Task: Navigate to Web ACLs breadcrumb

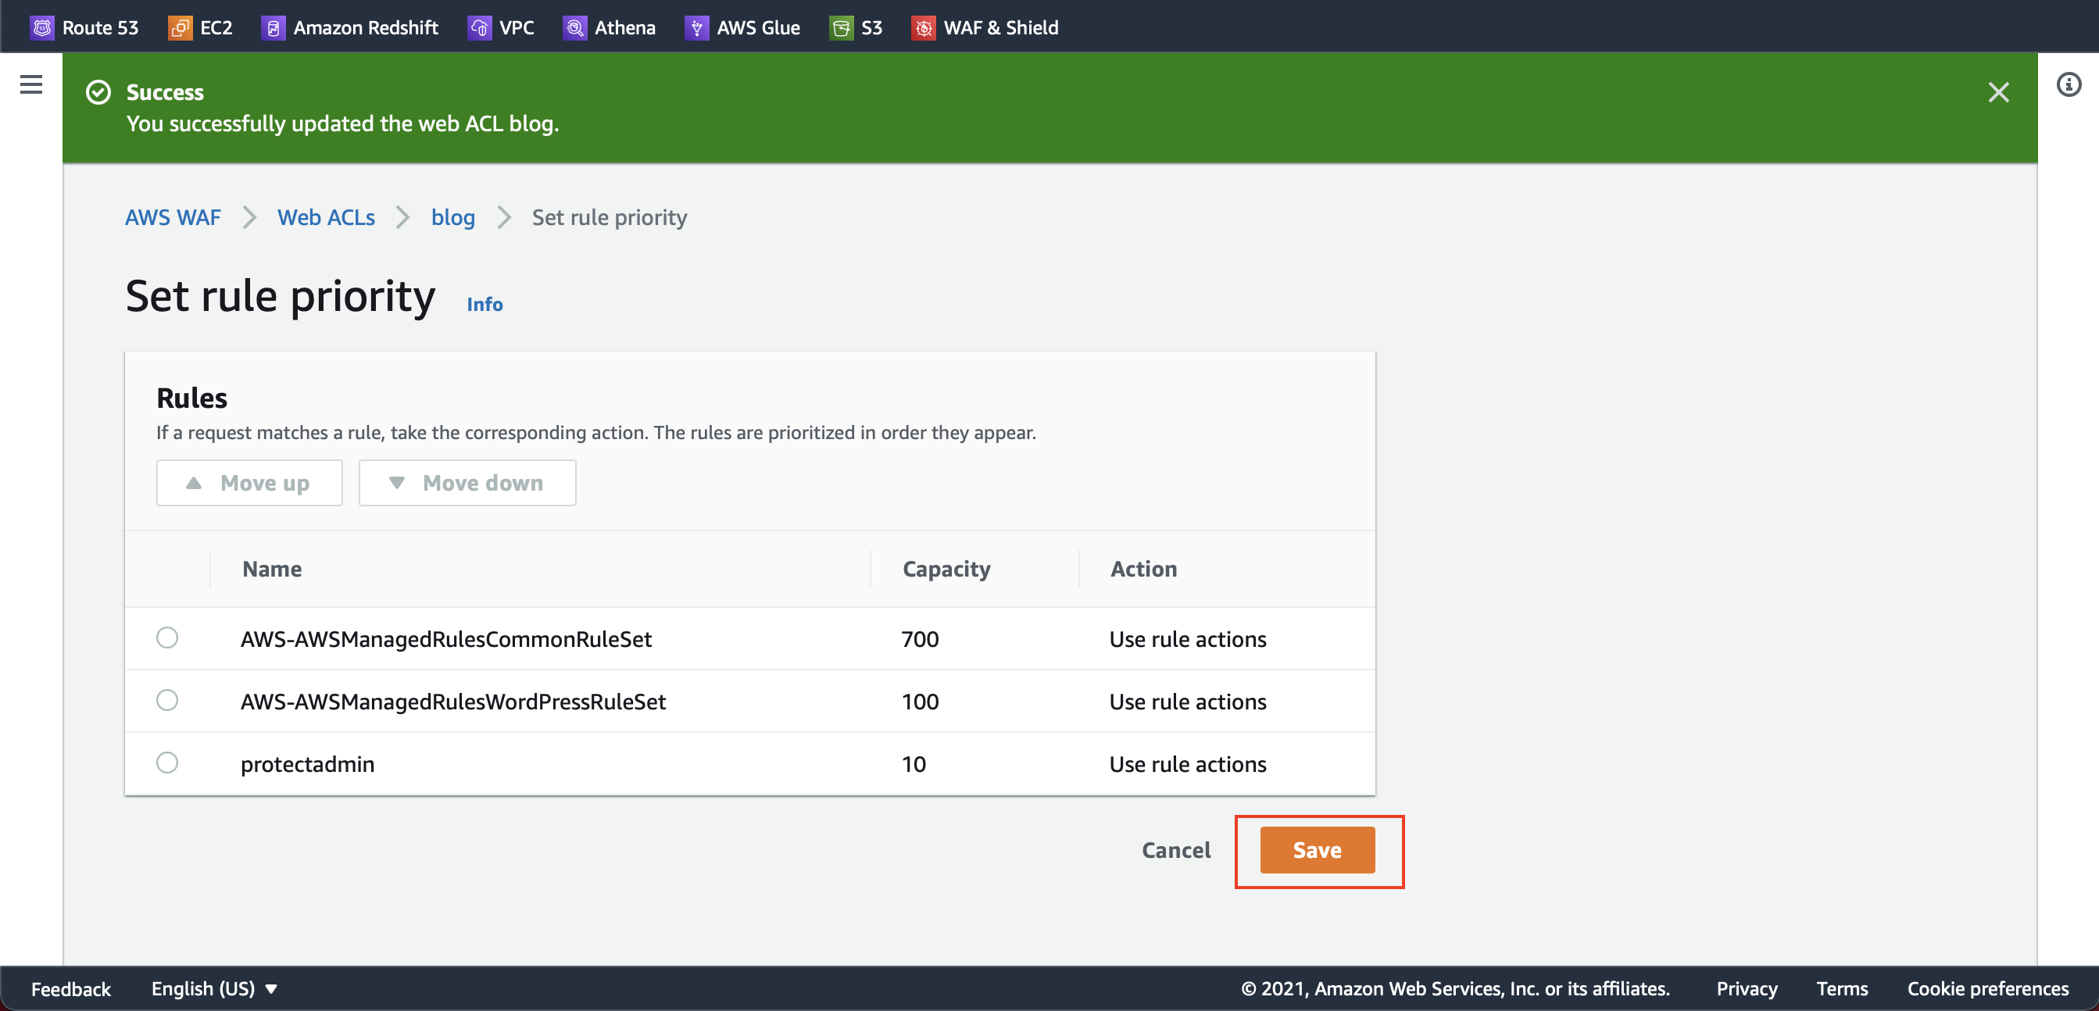Action: 326,217
